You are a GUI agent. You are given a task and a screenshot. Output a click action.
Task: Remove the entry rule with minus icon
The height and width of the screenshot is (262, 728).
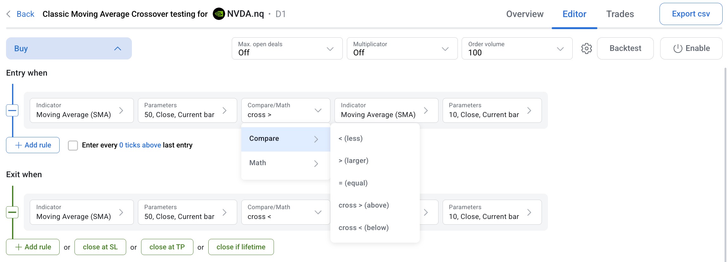[x=12, y=110]
